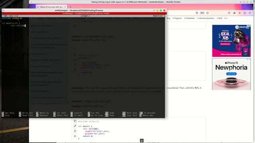
Task: Click nano 'Write Out' shortcut label
Action: [27, 113]
